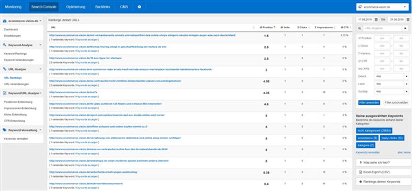
Task: Open the domain selector dropdown ecommerce-vision.de
Action: [383, 7]
